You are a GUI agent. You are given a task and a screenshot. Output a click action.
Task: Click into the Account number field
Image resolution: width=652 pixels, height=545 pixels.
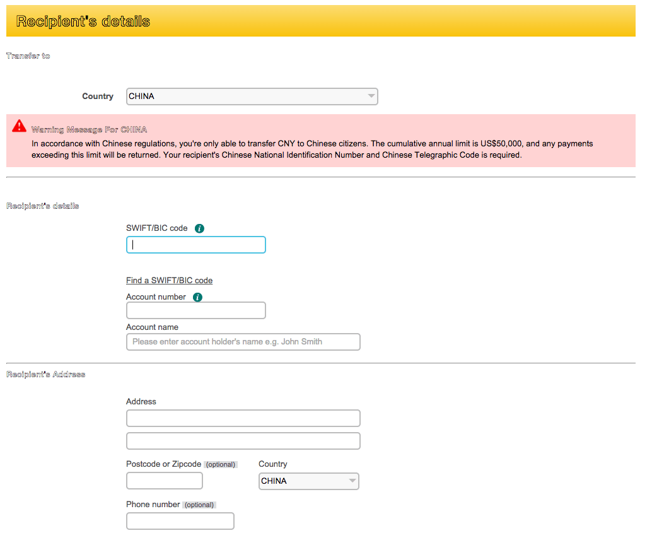click(x=195, y=310)
